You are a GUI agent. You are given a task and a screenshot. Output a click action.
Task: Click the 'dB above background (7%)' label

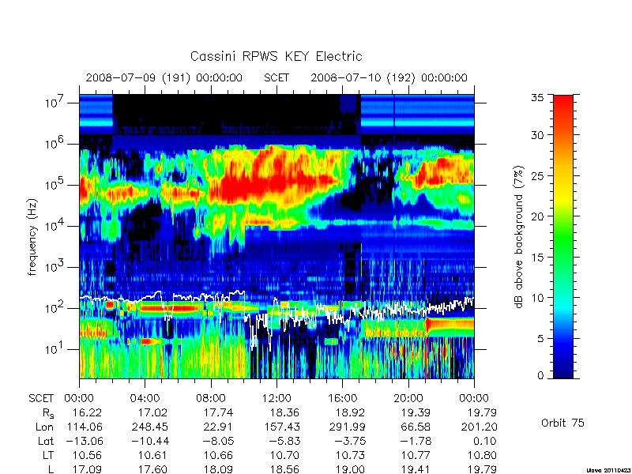[519, 237]
